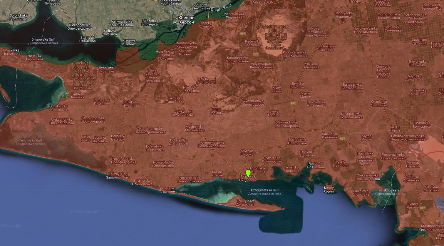This screenshot has width=444, height=246.
Task: Select the Novokyivka label
Action: click(316, 104)
